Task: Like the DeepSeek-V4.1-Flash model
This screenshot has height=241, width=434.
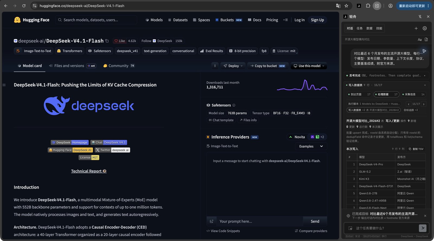Action: 120,41
